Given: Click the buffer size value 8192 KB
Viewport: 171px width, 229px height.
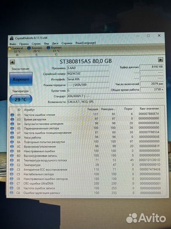Looking at the screenshot, I should coord(152,67).
